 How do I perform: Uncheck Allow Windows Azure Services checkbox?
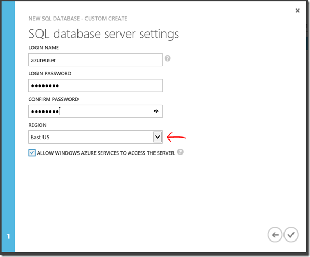(32, 153)
